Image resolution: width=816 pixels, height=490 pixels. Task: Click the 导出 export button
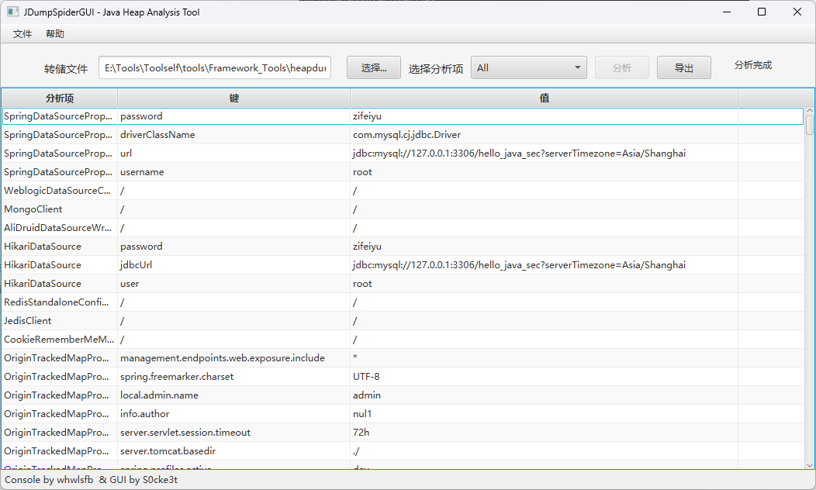pyautogui.click(x=684, y=67)
